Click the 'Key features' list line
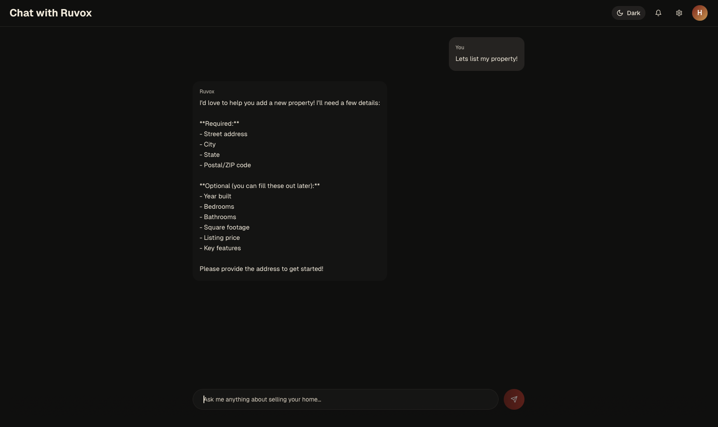Image resolution: width=718 pixels, height=427 pixels. tap(220, 248)
